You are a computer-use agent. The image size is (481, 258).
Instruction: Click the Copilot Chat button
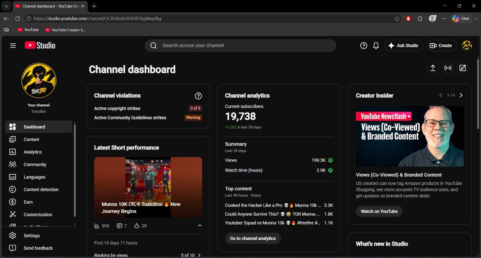pyautogui.click(x=461, y=19)
